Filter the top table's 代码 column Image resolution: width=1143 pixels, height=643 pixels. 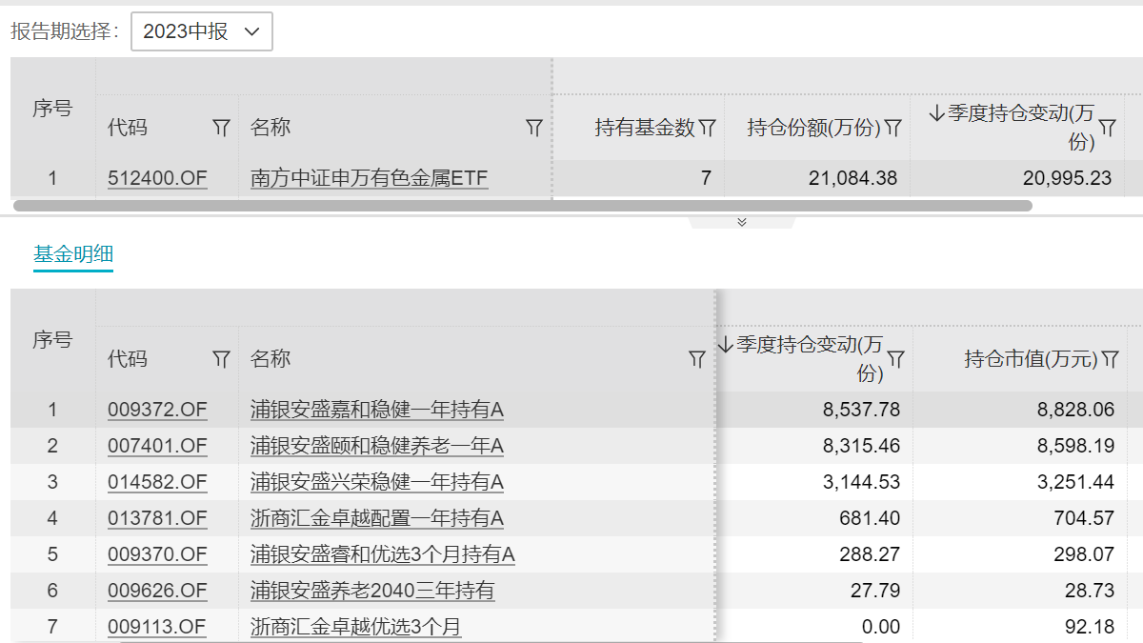[221, 128]
